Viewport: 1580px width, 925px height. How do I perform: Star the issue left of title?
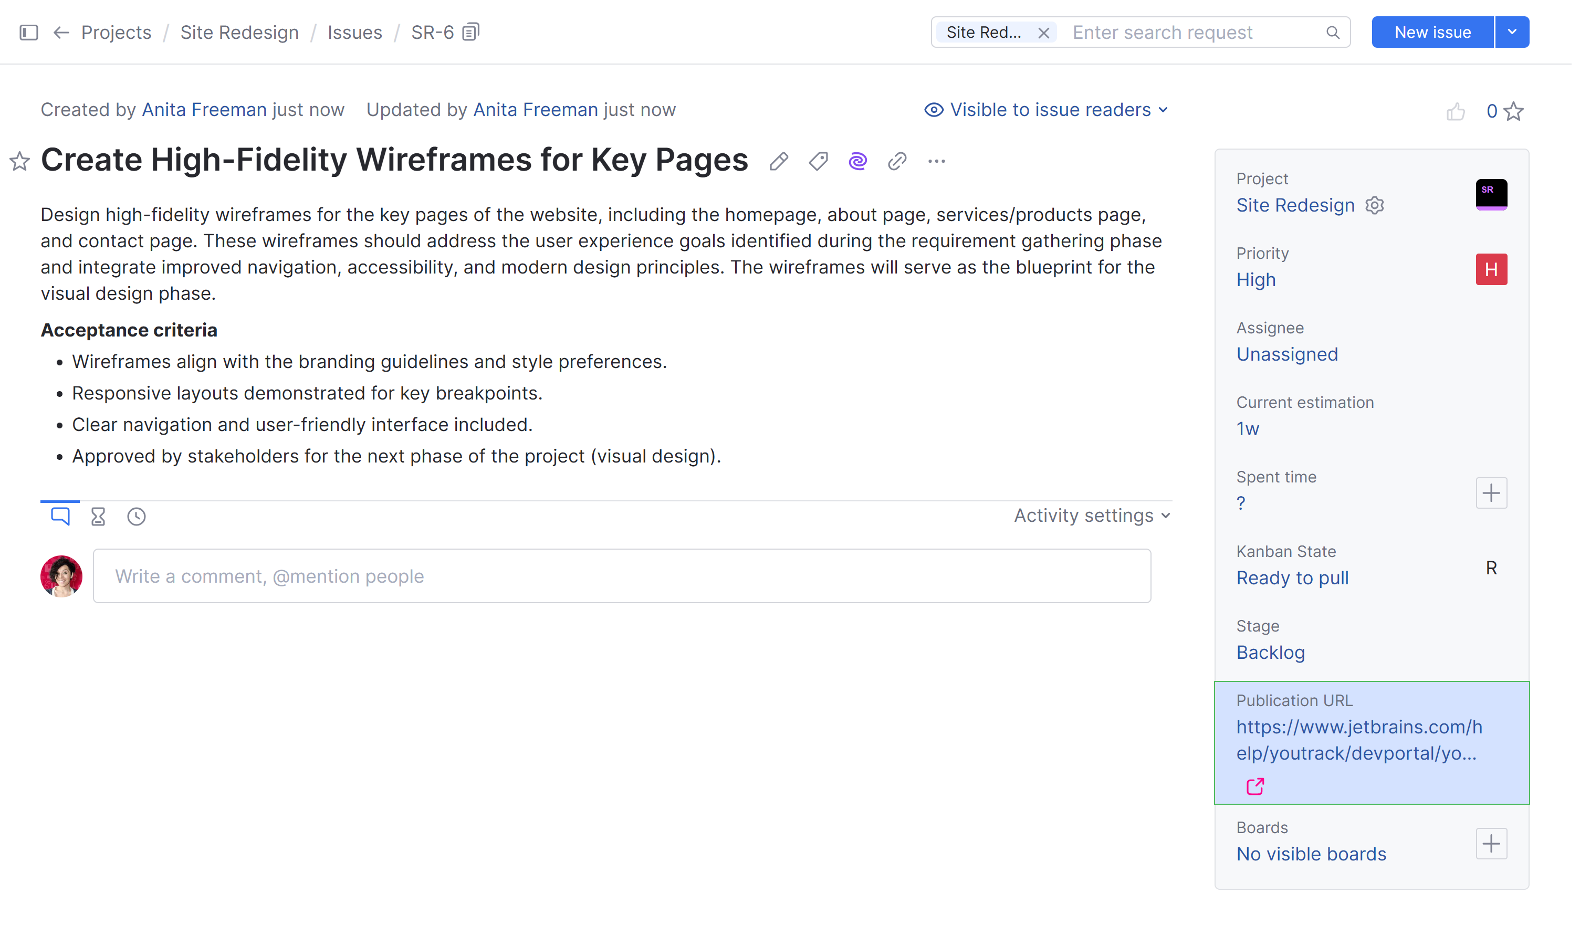coord(19,162)
